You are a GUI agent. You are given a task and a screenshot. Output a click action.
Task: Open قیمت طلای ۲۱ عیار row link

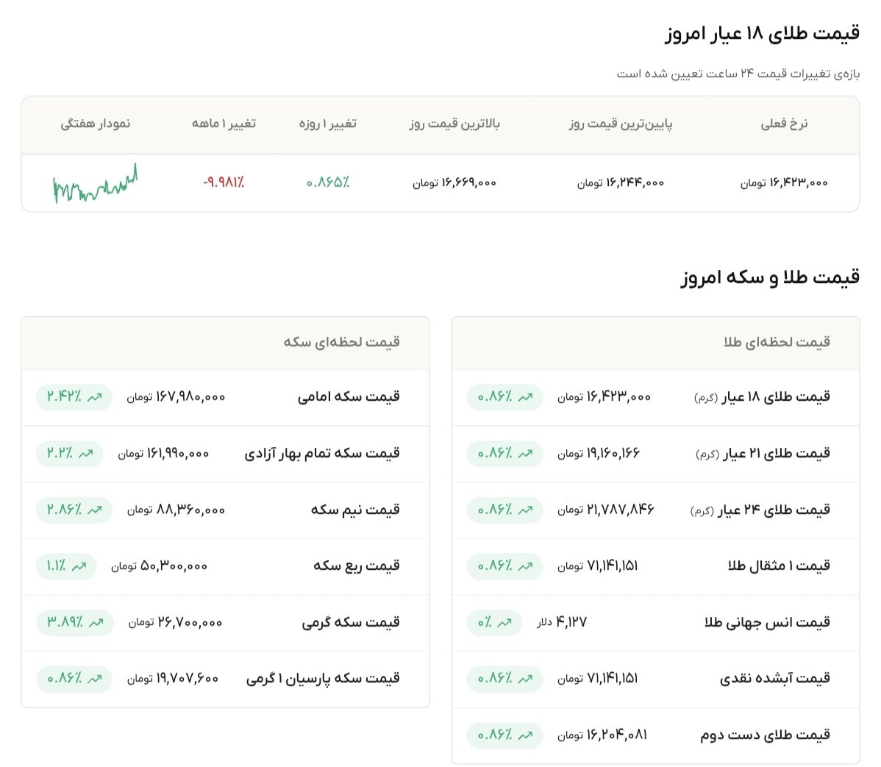[x=763, y=453]
